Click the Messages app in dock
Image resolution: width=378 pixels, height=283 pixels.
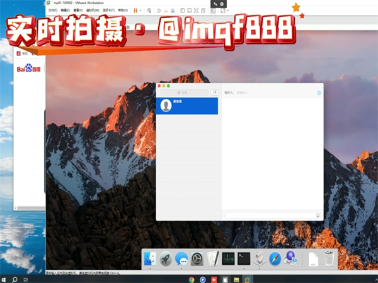pos(182,258)
